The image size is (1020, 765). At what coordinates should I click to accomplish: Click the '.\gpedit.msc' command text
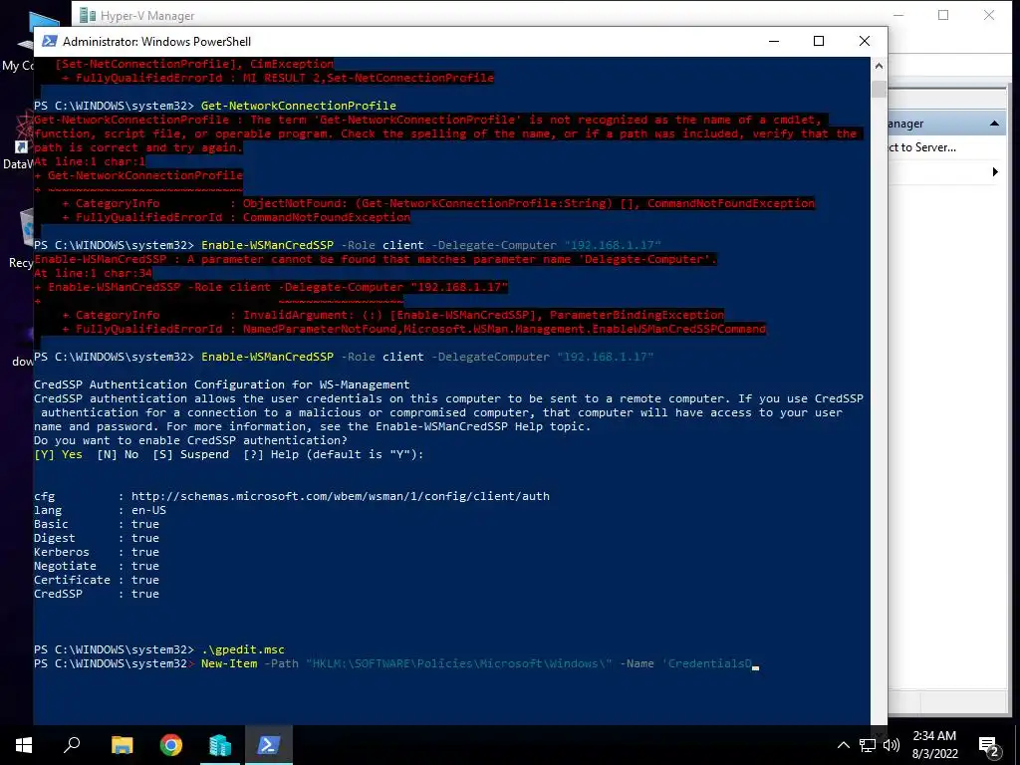[x=243, y=649]
